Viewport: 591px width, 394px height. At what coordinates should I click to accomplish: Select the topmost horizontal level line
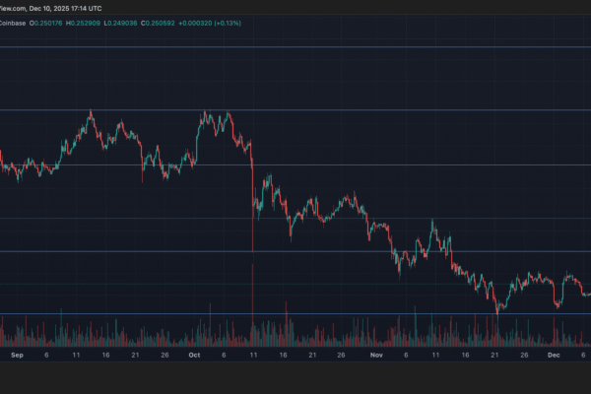point(295,47)
